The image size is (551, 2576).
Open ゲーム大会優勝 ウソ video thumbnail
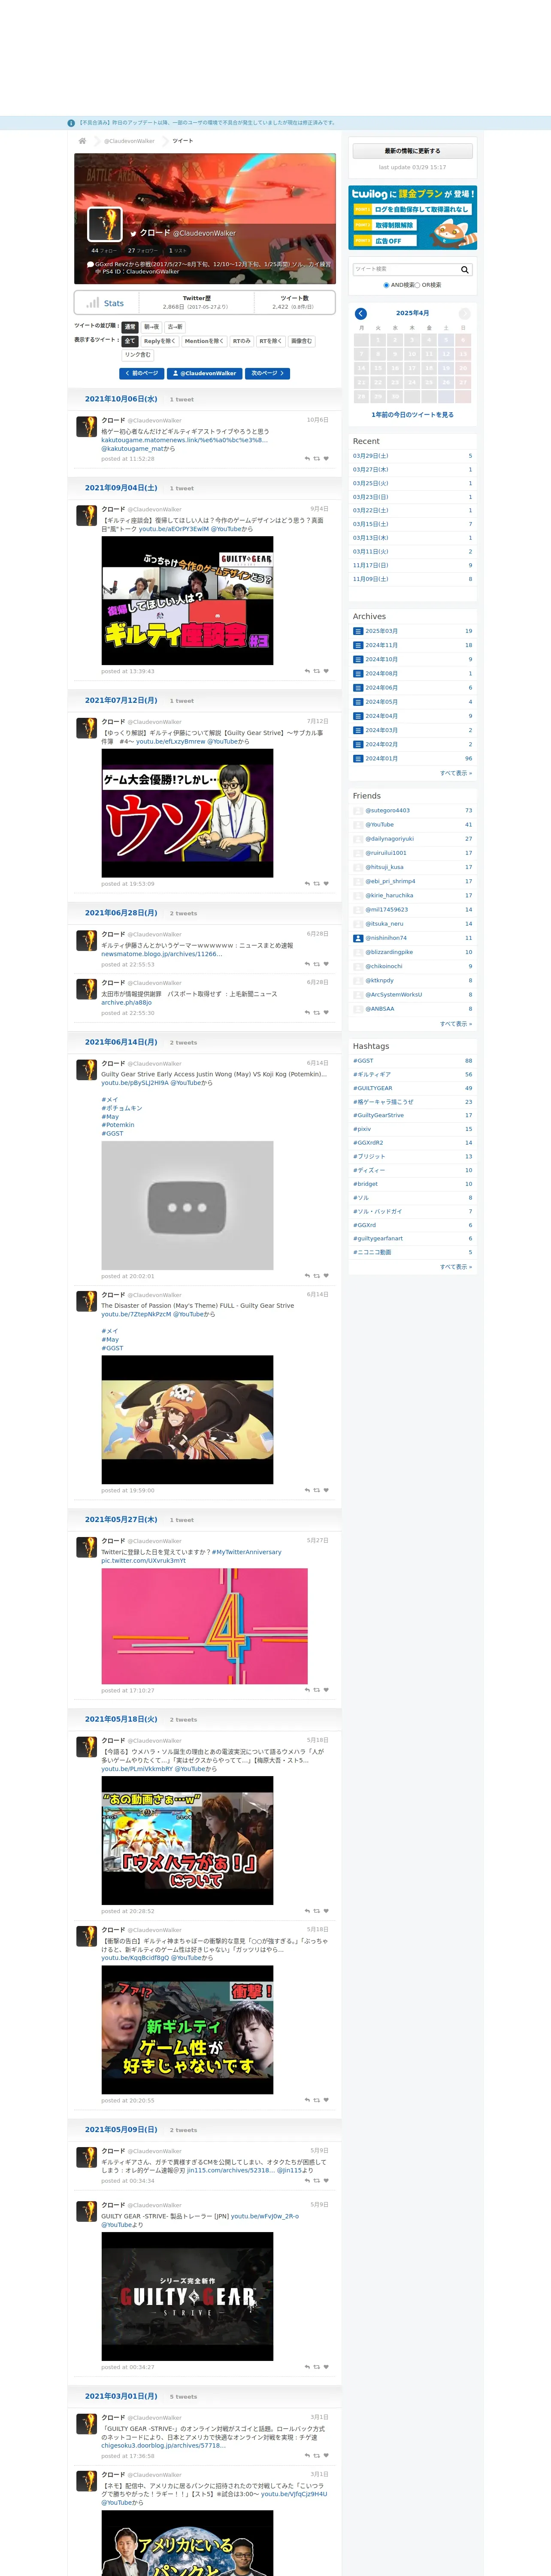187,813
